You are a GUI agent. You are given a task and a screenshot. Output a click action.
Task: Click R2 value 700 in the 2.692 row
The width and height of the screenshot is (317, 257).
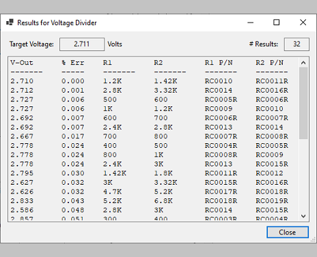pyautogui.click(x=161, y=118)
